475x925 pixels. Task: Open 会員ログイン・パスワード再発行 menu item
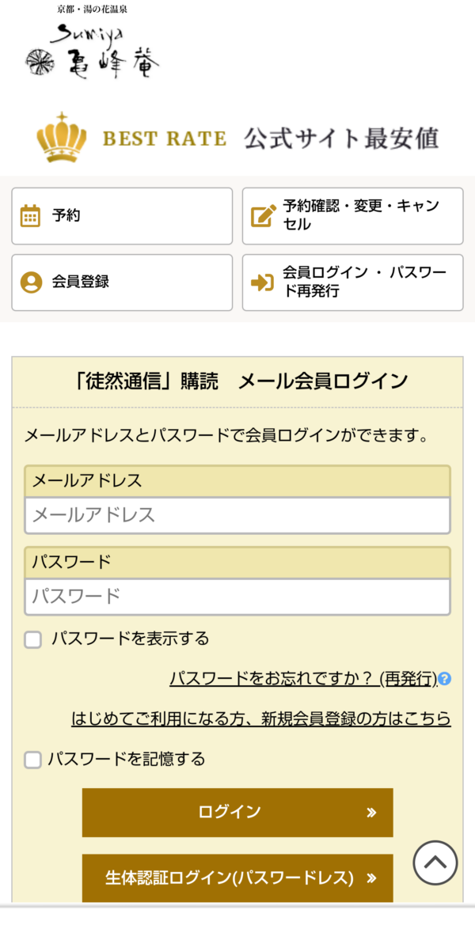pyautogui.click(x=352, y=282)
